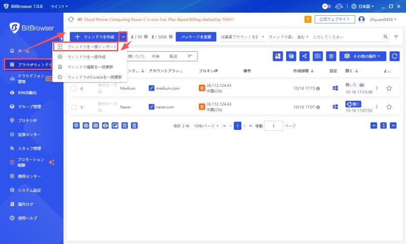The width and height of the screenshot is (406, 244).
Task: Click the search magnifier icon
Action: coord(385,37)
